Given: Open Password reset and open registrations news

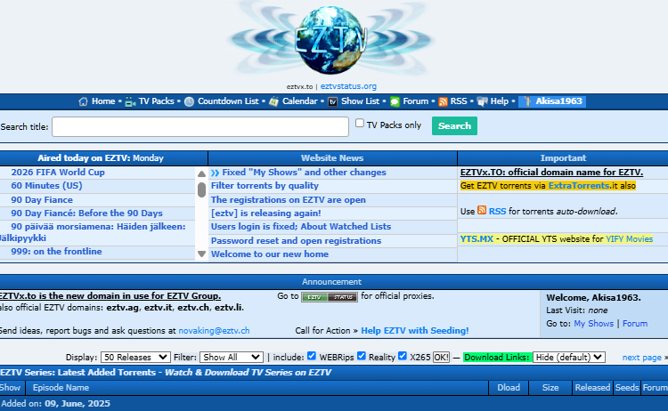Looking at the screenshot, I should (296, 241).
